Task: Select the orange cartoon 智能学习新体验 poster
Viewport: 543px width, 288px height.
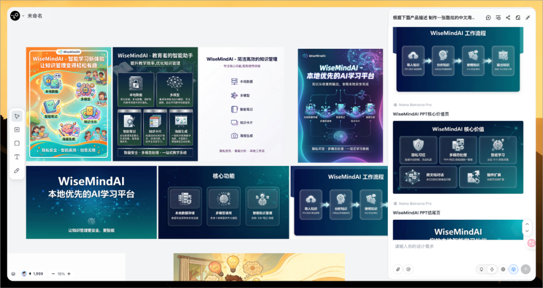Action: (68, 104)
